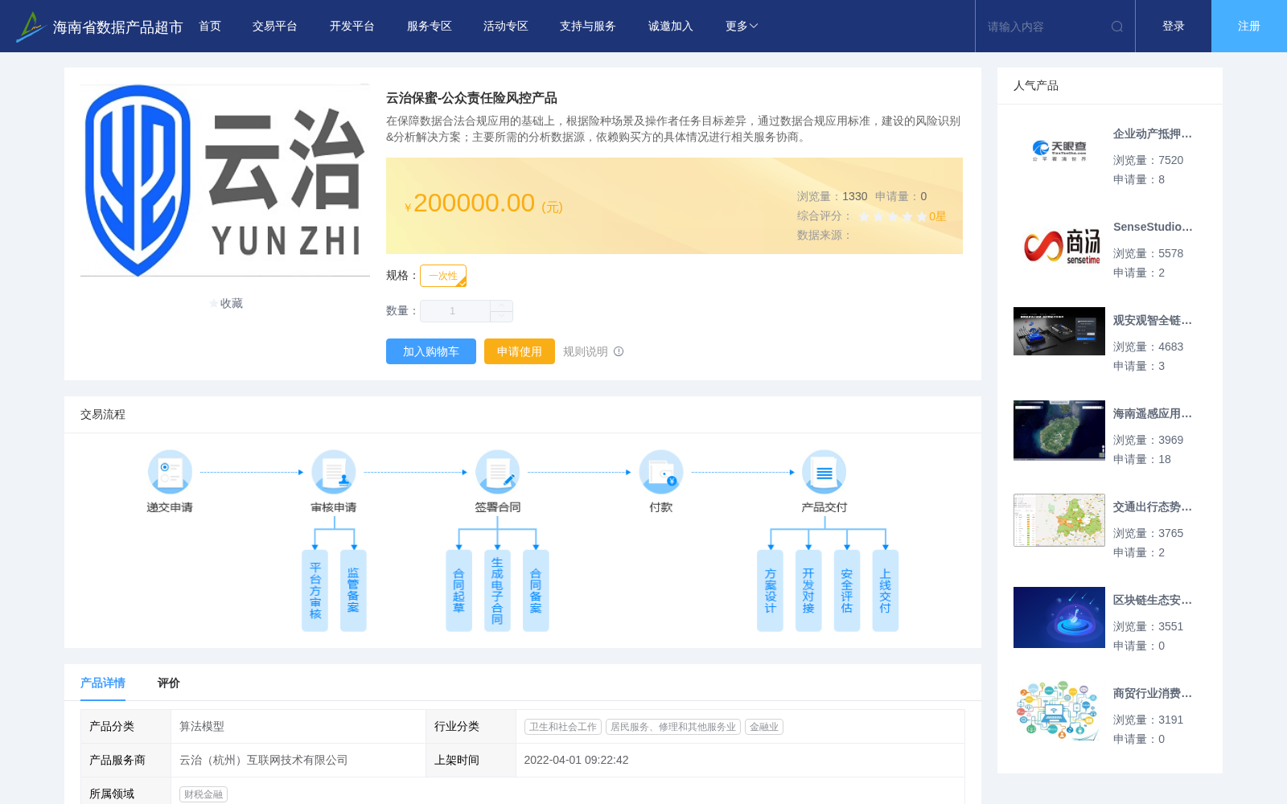Click the 安全评估 sub-step box
Viewport: 1287px width, 804px height.
click(x=847, y=591)
